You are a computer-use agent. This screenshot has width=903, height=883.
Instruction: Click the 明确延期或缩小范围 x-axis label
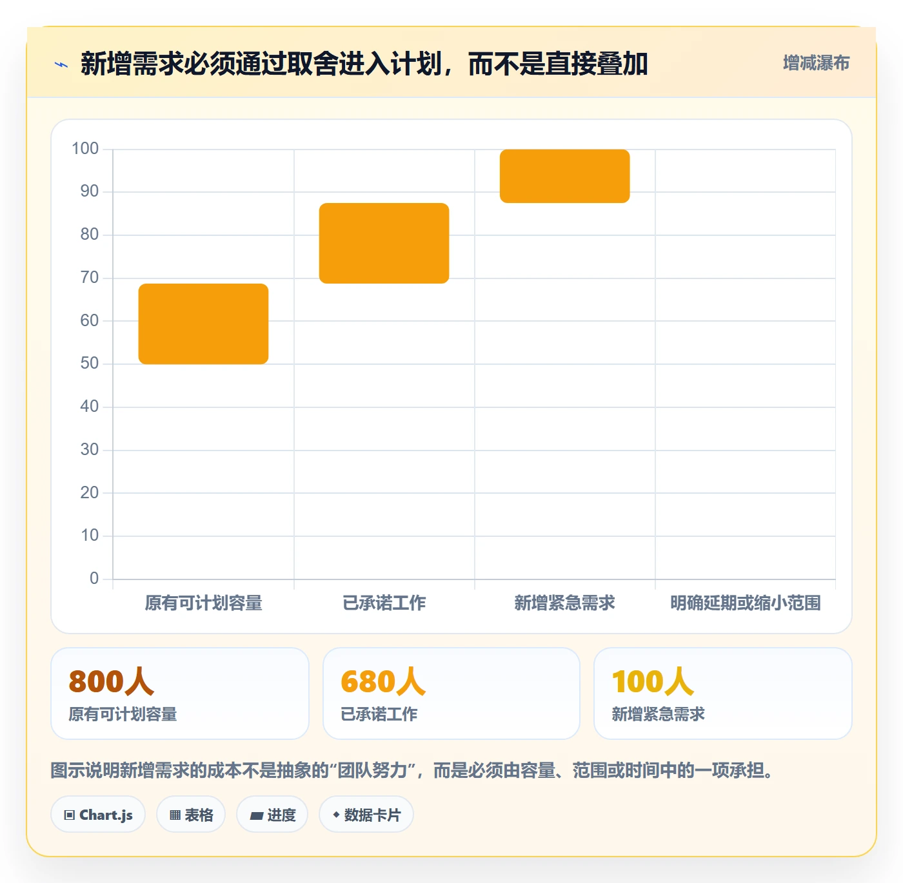pos(745,603)
